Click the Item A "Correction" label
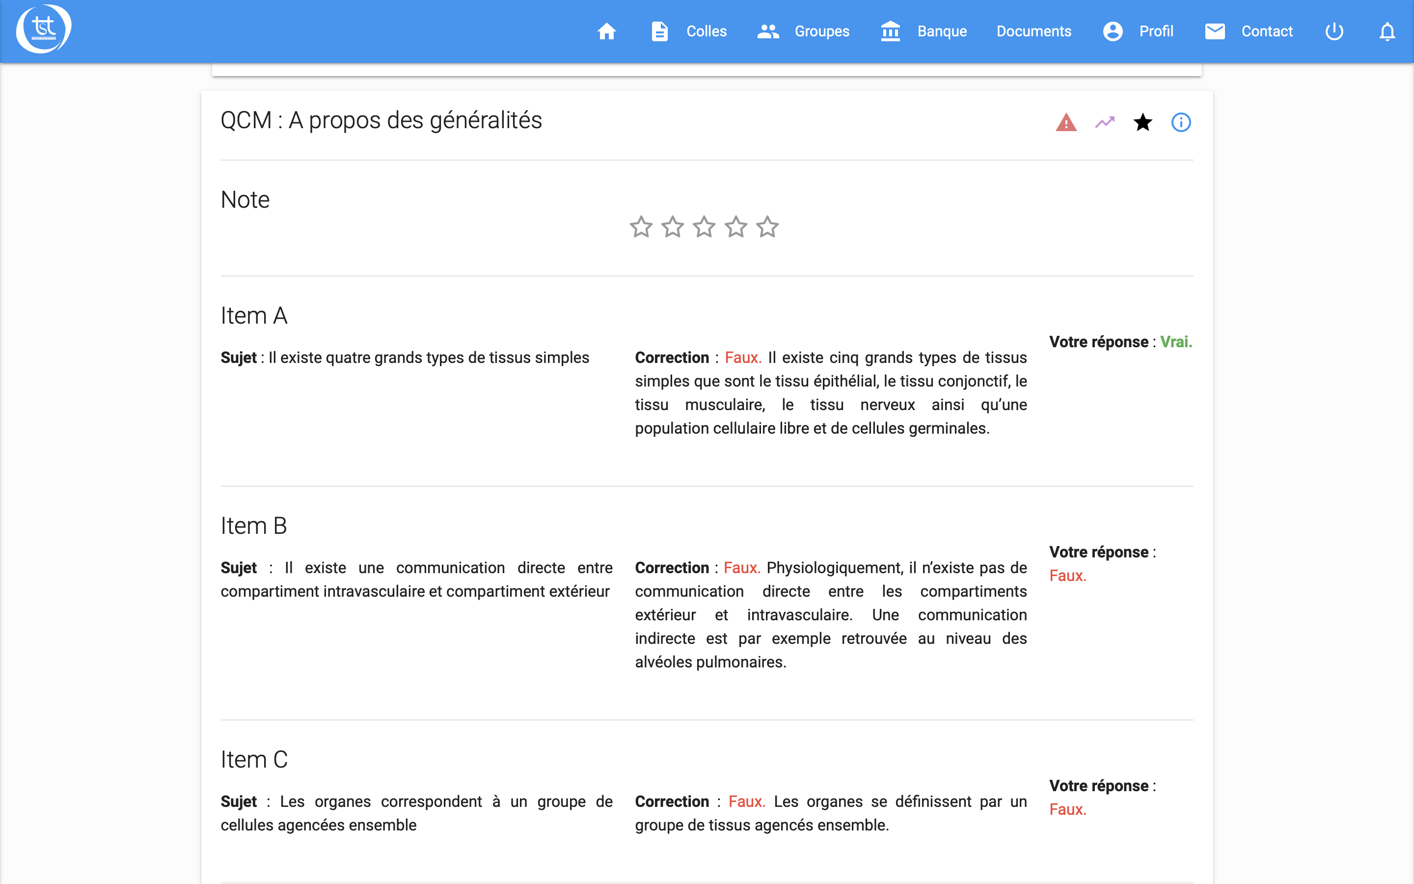Screen dimensions: 1414x884 pyautogui.click(x=672, y=358)
